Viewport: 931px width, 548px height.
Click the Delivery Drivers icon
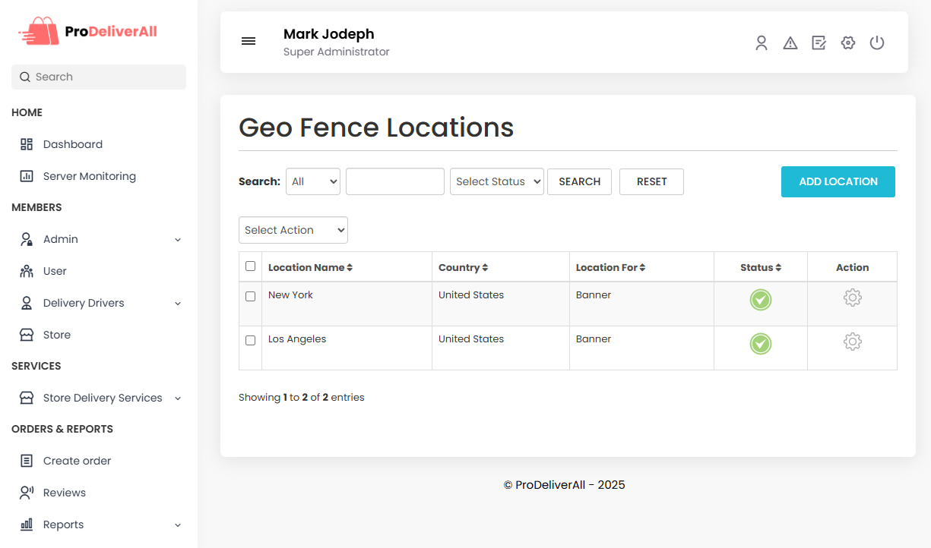click(x=27, y=303)
